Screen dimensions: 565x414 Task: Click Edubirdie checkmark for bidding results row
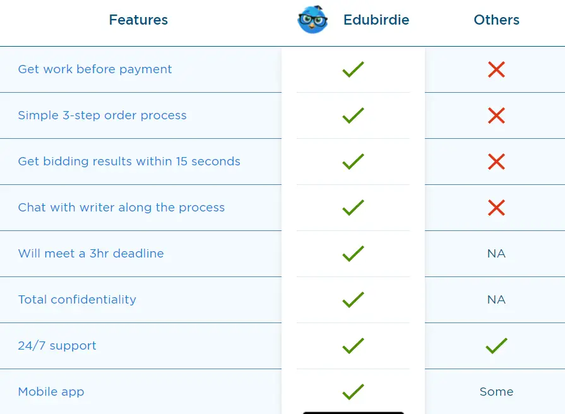pyautogui.click(x=353, y=162)
